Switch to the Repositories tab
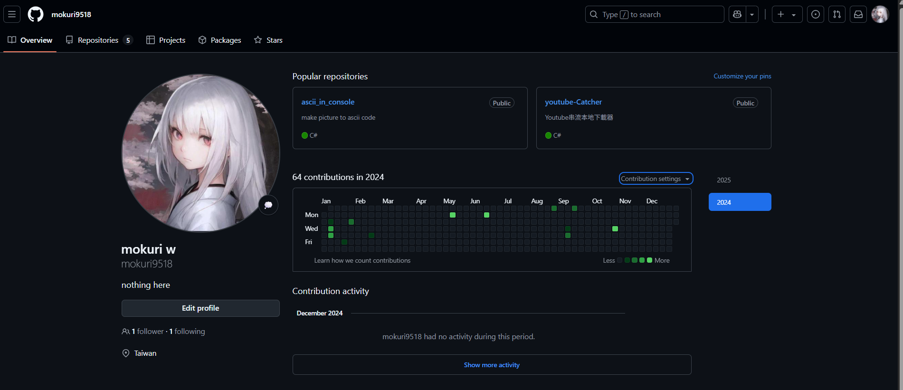The height and width of the screenshot is (390, 903). (x=99, y=40)
